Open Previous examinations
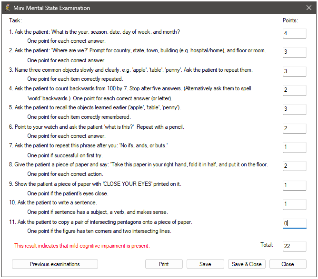The image size is (318, 279). (x=55, y=264)
